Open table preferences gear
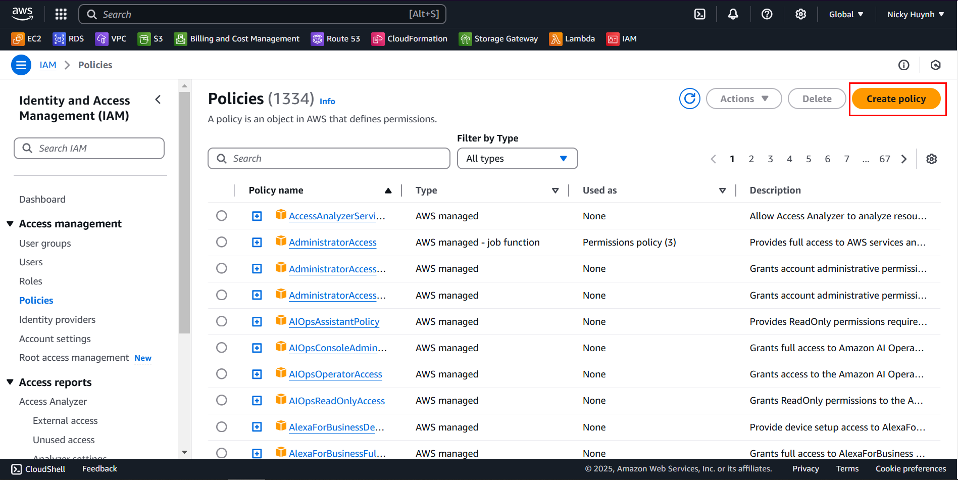The height and width of the screenshot is (480, 958). 932,159
